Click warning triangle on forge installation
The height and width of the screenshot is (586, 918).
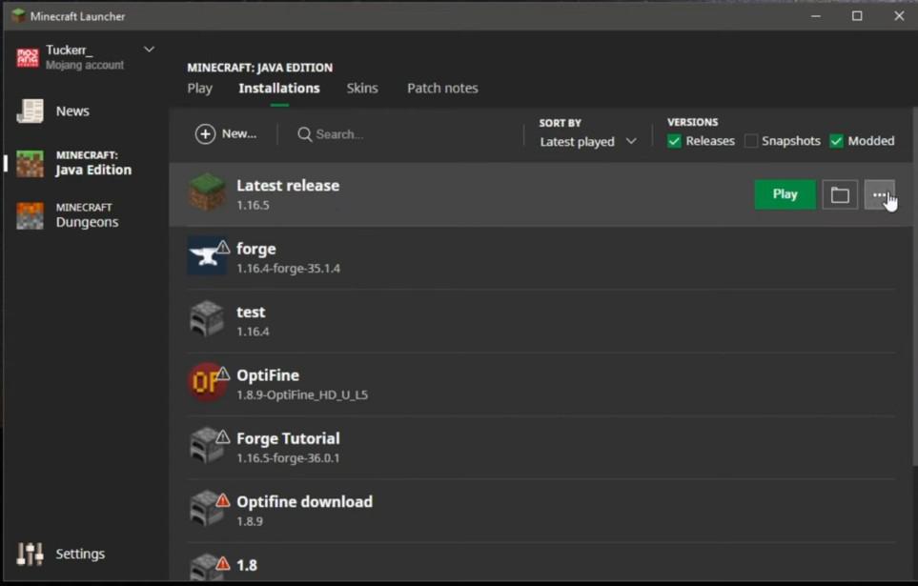click(x=223, y=247)
